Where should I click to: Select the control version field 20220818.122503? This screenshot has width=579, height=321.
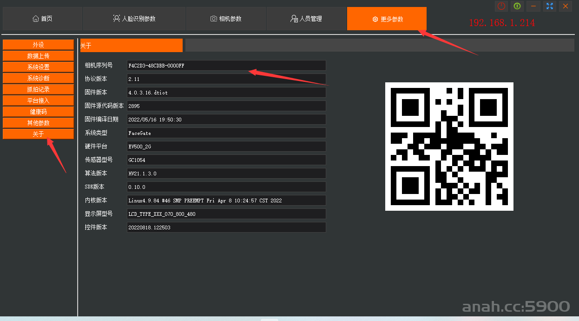click(226, 227)
